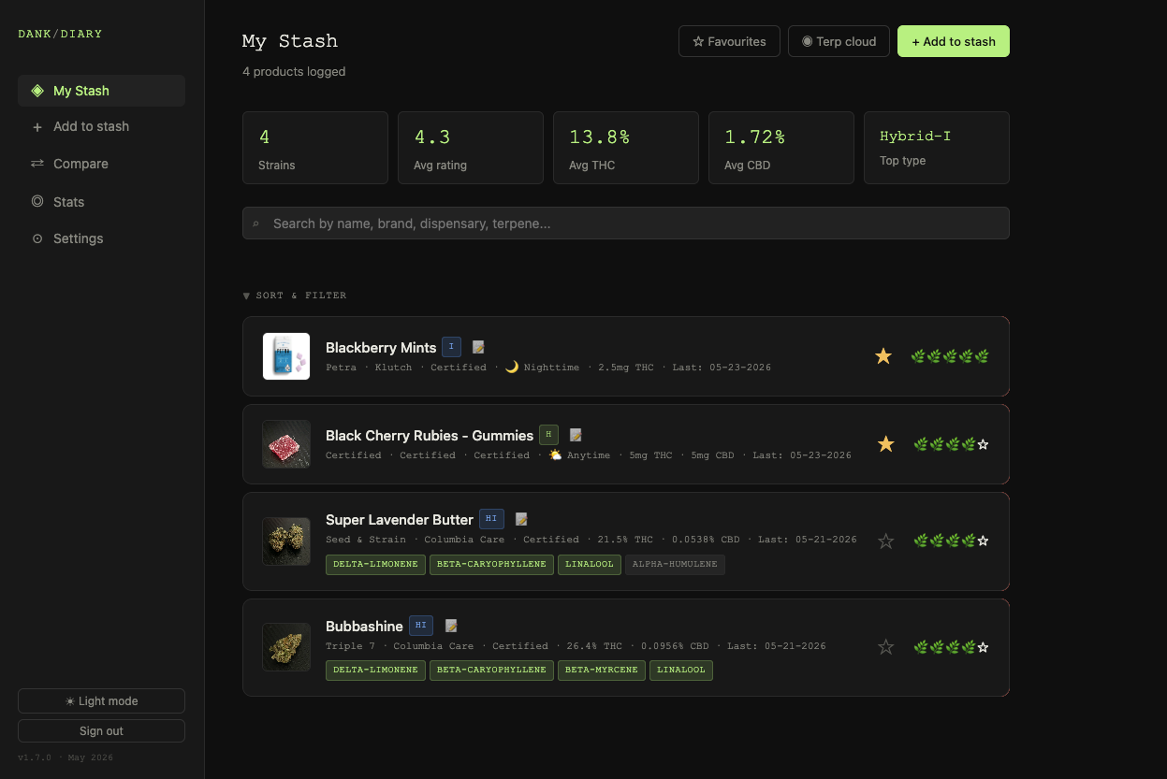Open the Bubbashine title
The image size is (1167, 779).
pyautogui.click(x=364, y=627)
